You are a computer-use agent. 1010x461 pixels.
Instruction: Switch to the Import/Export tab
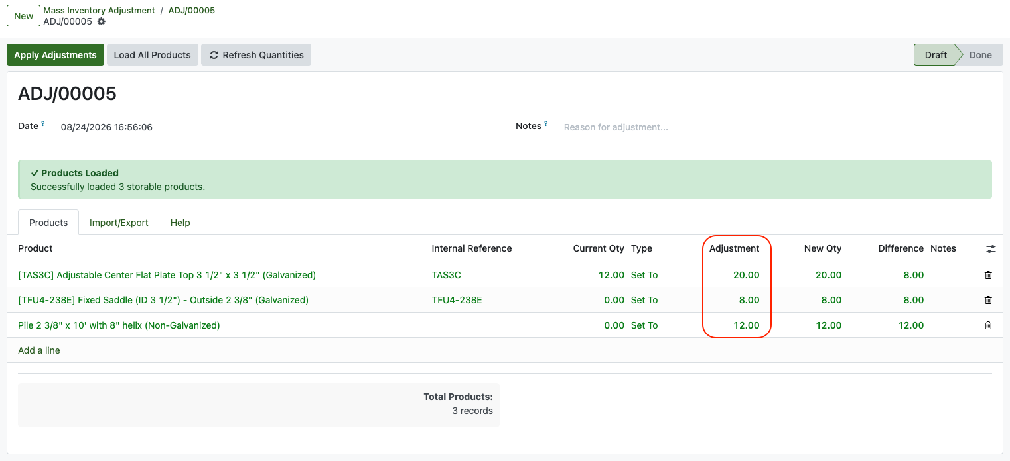point(119,223)
